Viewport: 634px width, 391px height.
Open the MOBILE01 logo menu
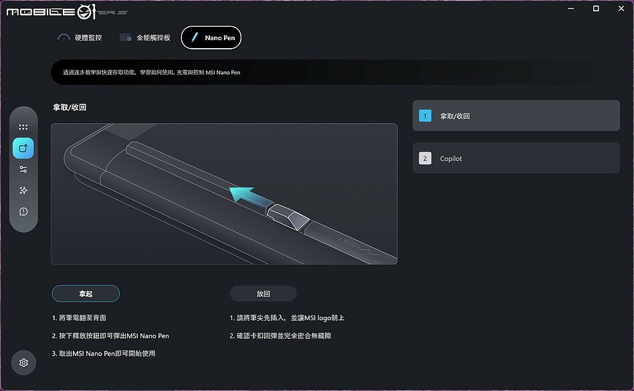click(64, 10)
